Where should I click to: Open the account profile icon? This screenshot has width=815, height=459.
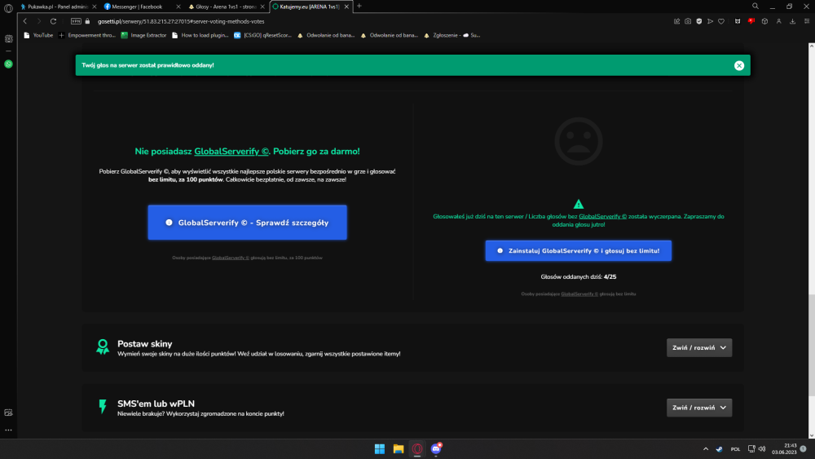(778, 21)
